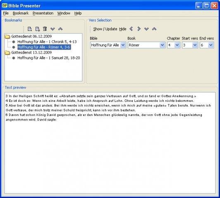Image resolution: width=220 pixels, height=198 pixels.
Task: Click the down chevron in Vers Selection toolbar
Action: (146, 29)
